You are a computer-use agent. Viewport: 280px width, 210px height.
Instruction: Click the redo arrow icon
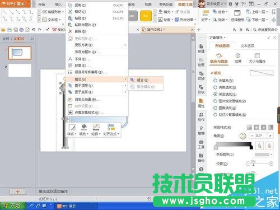click(40, 30)
